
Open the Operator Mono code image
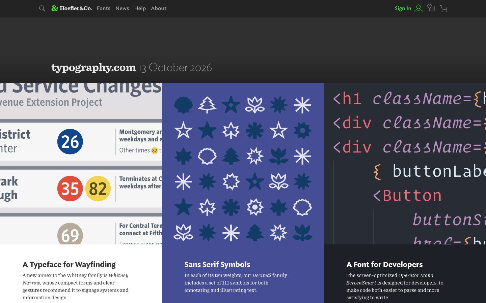(x=405, y=164)
